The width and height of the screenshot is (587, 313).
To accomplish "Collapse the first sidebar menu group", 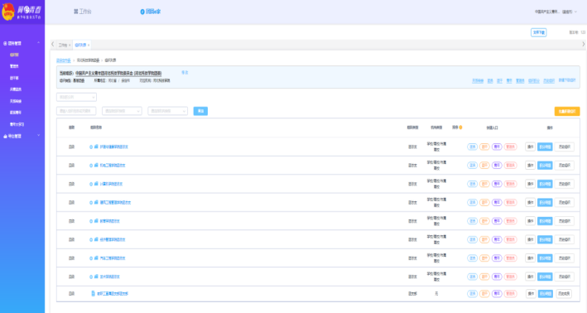I will (x=39, y=43).
